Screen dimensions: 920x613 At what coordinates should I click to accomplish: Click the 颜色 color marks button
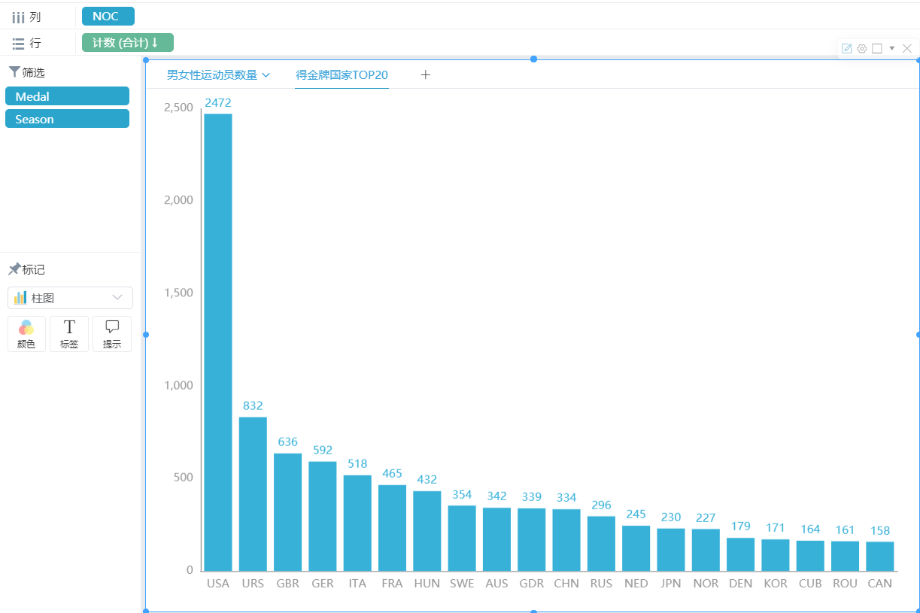[x=26, y=334]
